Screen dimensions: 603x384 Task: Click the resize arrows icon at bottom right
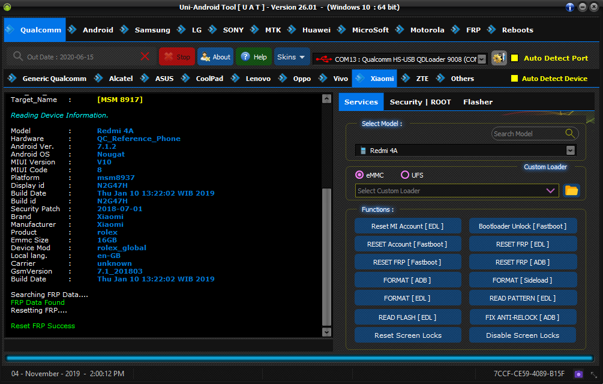coord(593,374)
